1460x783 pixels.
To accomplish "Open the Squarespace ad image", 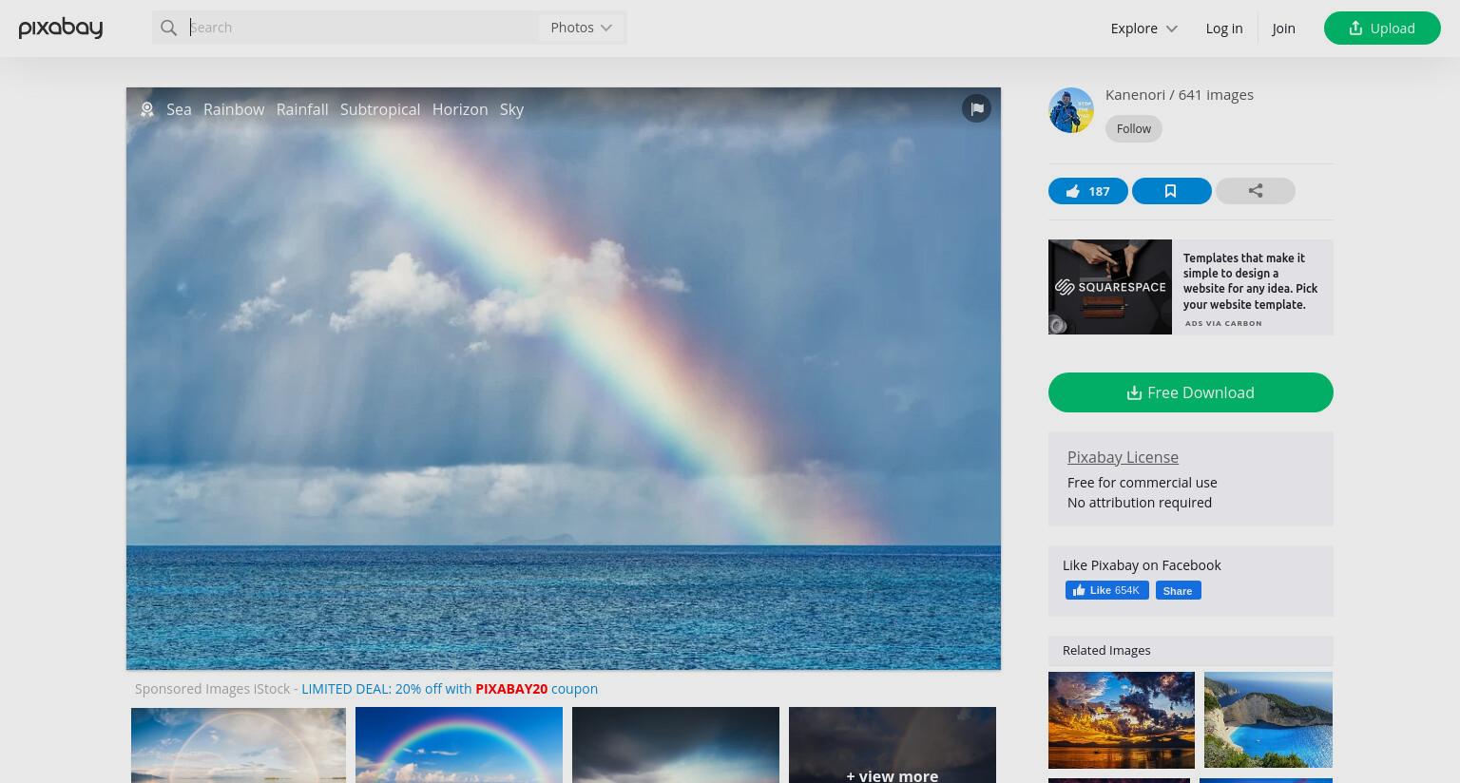I will [1110, 287].
